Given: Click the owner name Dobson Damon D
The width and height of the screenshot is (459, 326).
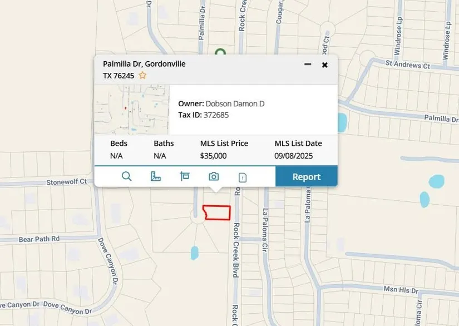Looking at the screenshot, I should click(x=235, y=103).
